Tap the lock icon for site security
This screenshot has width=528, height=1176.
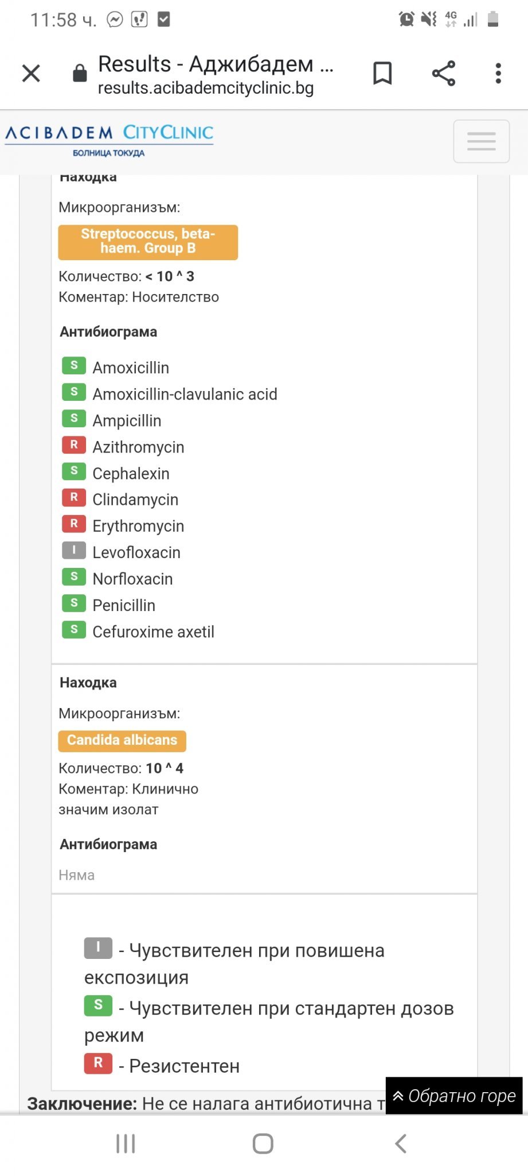pos(80,73)
